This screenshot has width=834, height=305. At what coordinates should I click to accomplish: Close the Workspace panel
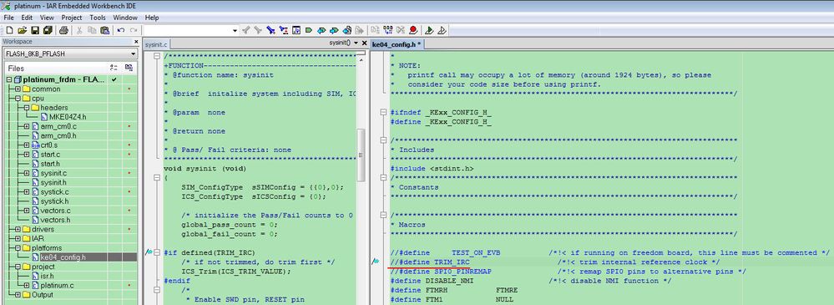pos(135,42)
